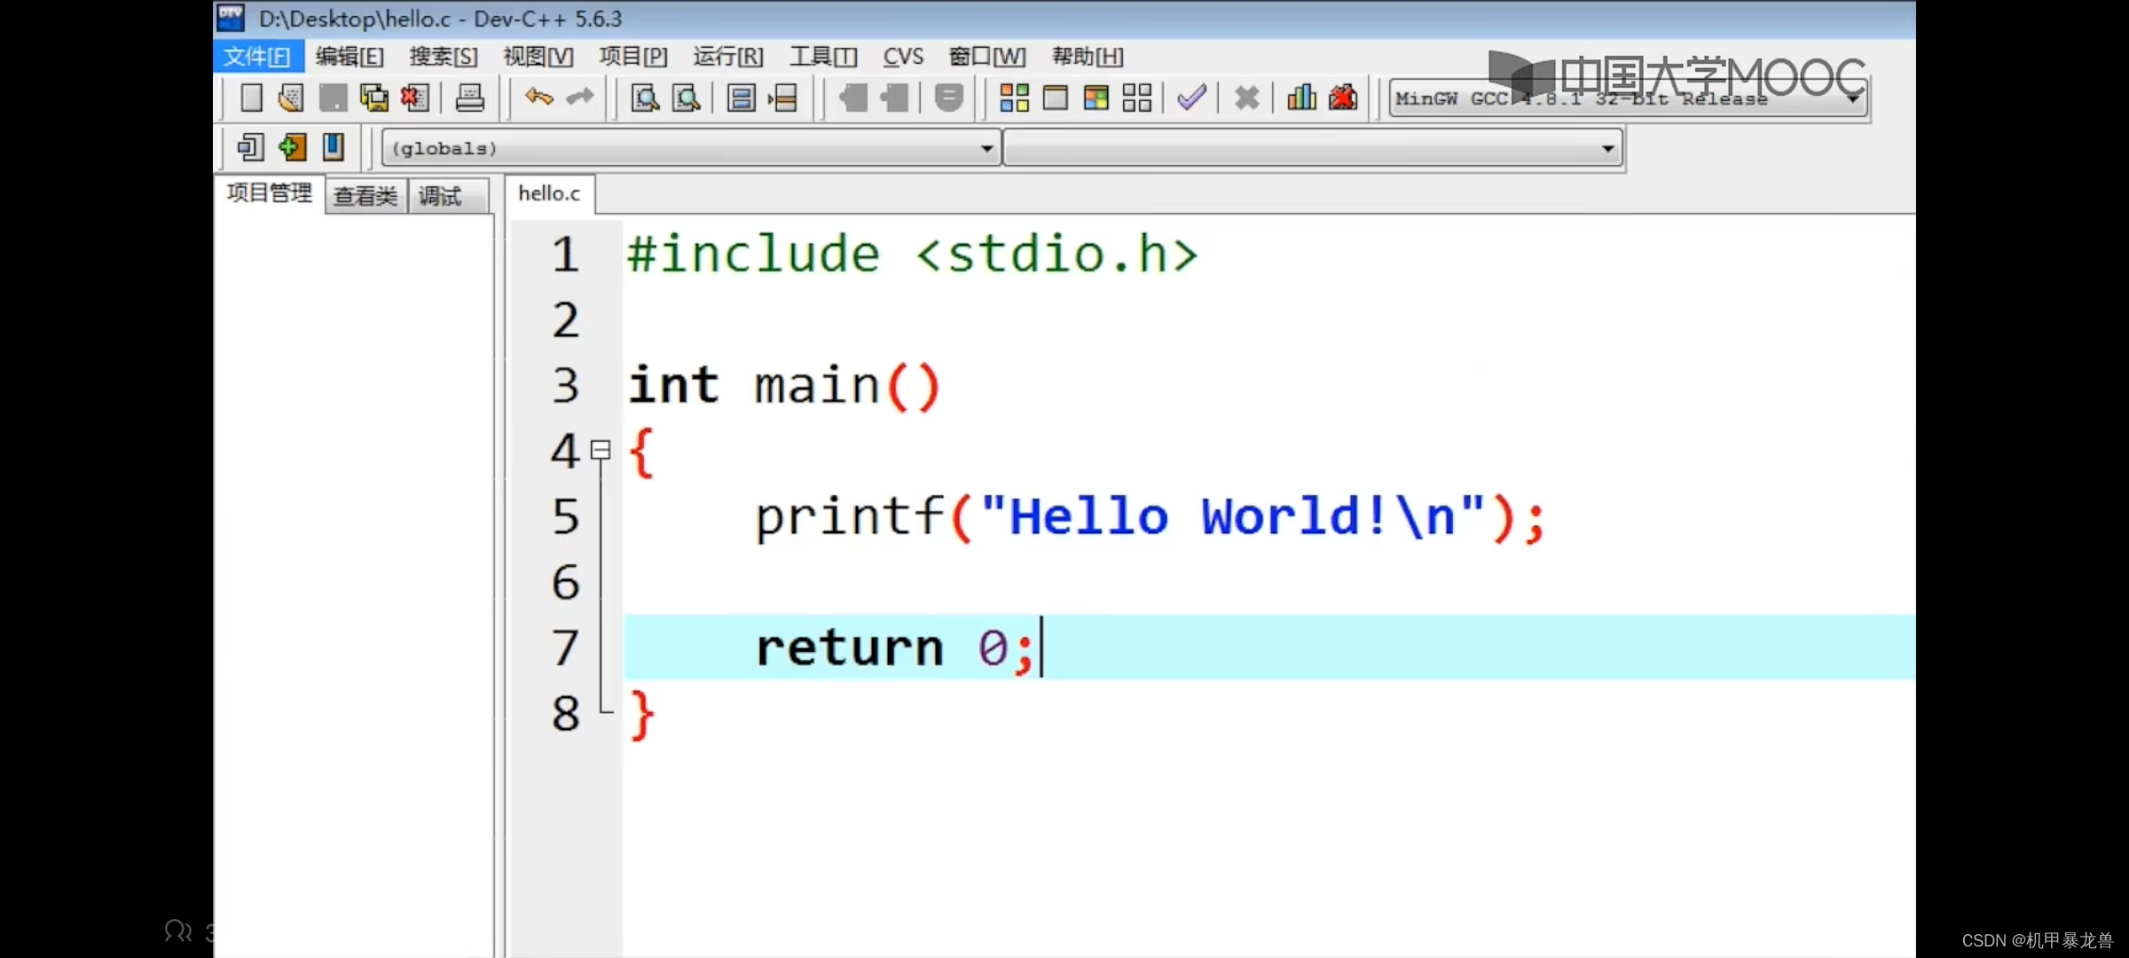The height and width of the screenshot is (958, 2129).
Task: Click the Add to project green plus icon
Action: click(292, 147)
